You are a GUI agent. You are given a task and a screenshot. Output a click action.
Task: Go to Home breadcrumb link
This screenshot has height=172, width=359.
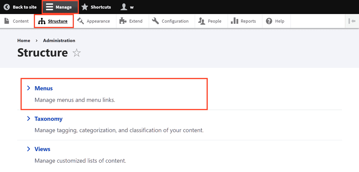(24, 40)
